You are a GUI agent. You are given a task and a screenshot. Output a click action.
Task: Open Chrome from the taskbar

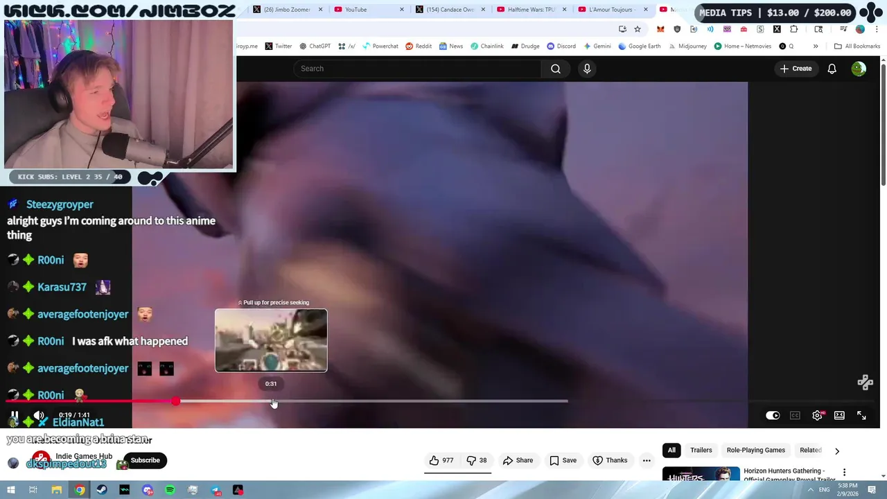point(80,490)
